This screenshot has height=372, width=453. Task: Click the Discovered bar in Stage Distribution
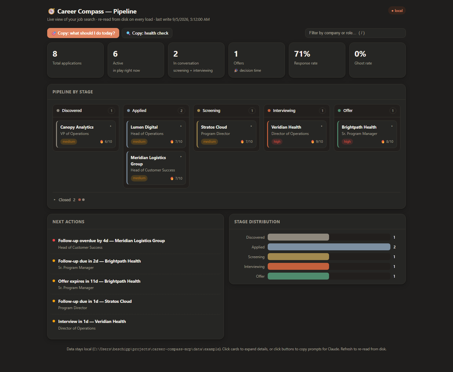pyautogui.click(x=298, y=237)
